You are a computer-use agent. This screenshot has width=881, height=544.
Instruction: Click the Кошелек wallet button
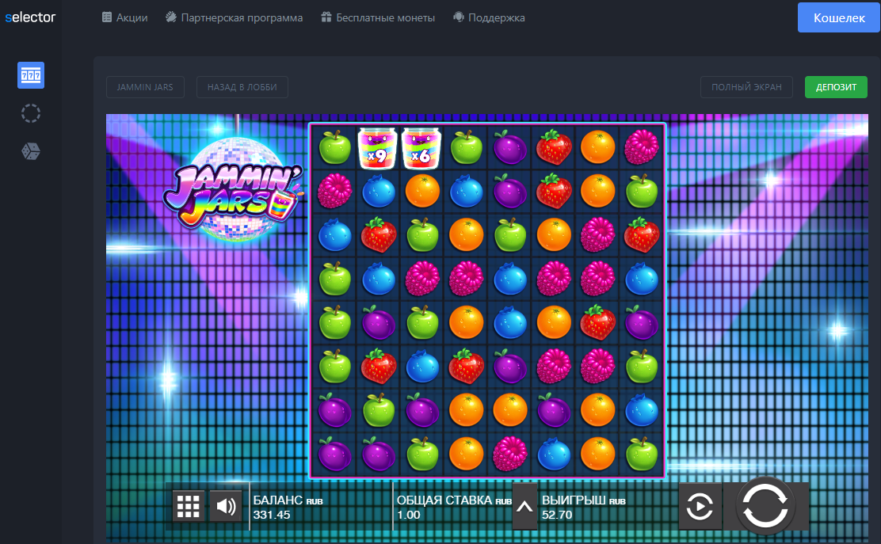coord(839,17)
